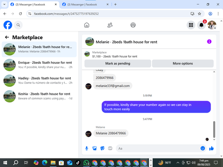Send a thumbs up like
The image size is (223, 167).
click(211, 148)
